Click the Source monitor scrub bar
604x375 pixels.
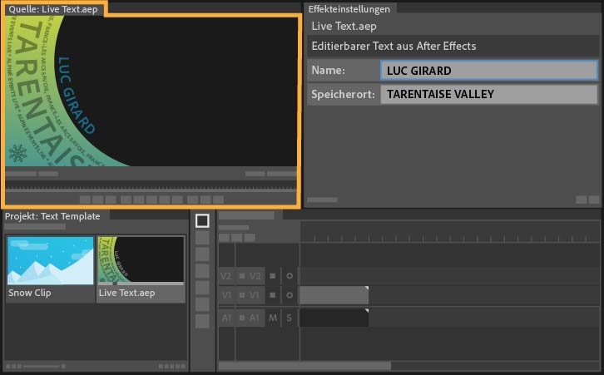151,189
